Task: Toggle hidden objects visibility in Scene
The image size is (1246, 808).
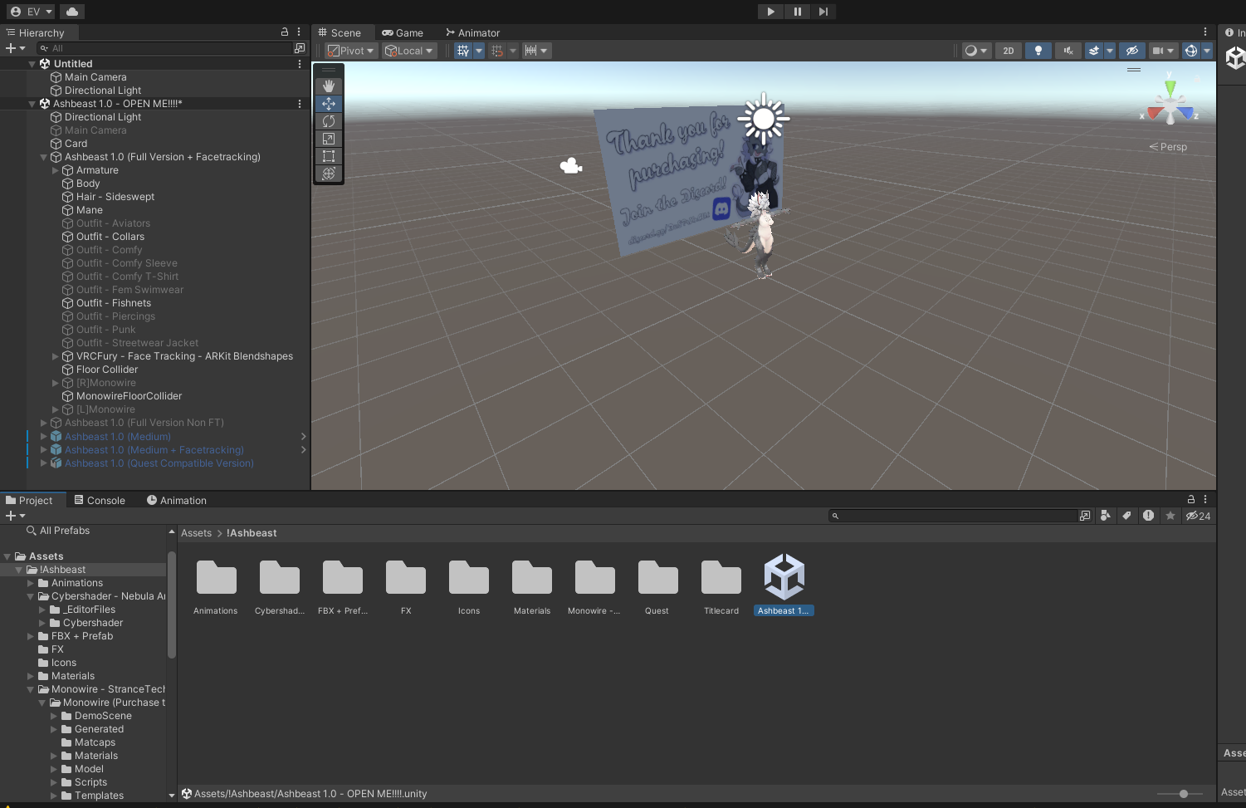Action: click(x=1131, y=51)
